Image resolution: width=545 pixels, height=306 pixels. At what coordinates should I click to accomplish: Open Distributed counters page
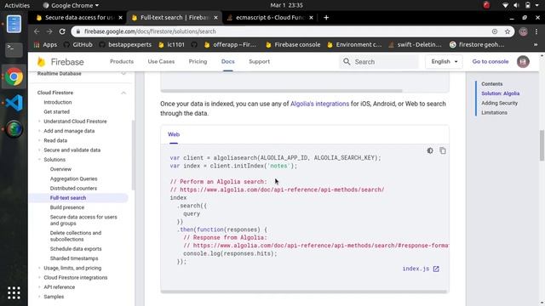tap(73, 189)
